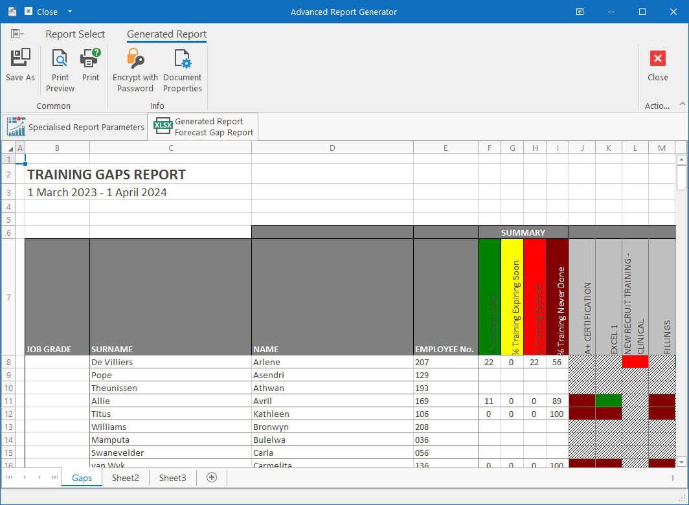Click the Theunissen surname cell
689x505 pixels.
pos(170,388)
